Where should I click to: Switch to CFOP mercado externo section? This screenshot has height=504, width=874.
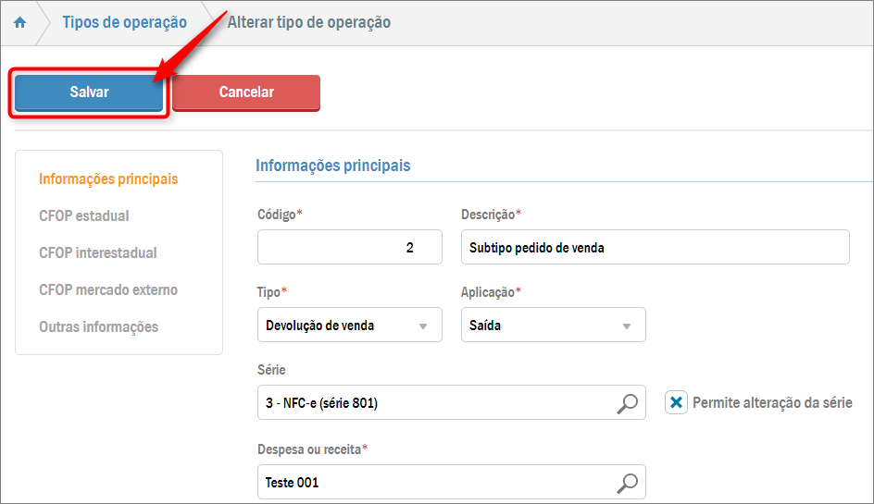coord(108,289)
